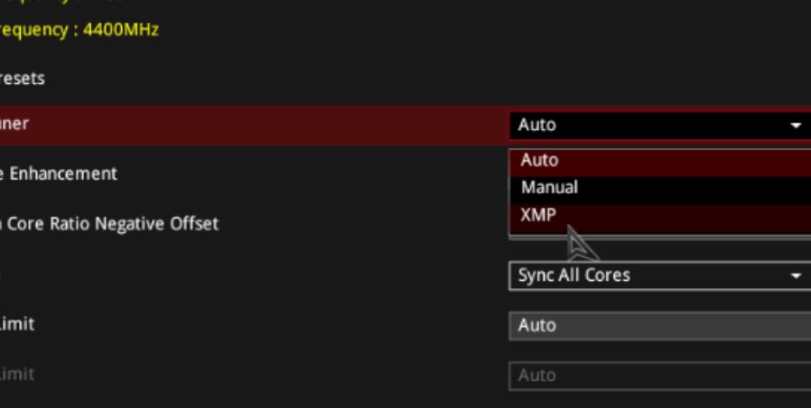Click the dimmed Limit setting label
The height and width of the screenshot is (408, 811).
pyautogui.click(x=16, y=373)
